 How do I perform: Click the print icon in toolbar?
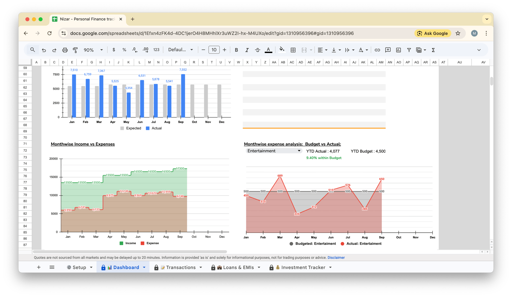coord(65,50)
